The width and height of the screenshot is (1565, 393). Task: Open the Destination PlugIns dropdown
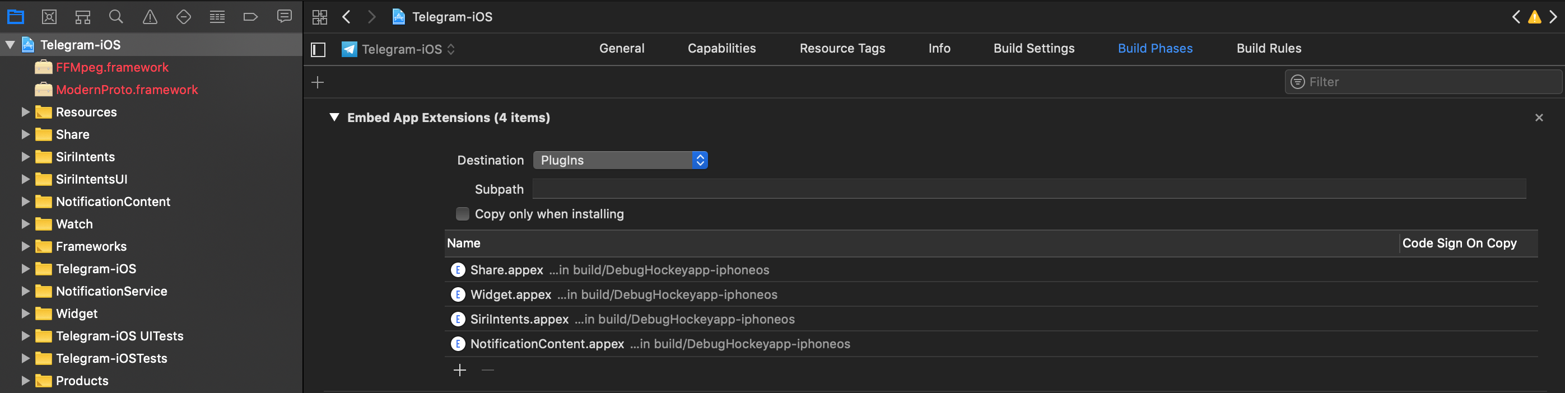click(x=620, y=160)
